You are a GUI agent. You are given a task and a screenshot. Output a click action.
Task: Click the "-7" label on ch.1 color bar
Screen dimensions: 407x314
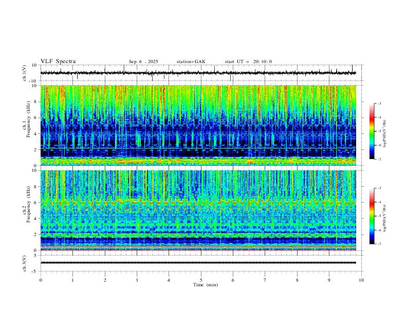379,160
